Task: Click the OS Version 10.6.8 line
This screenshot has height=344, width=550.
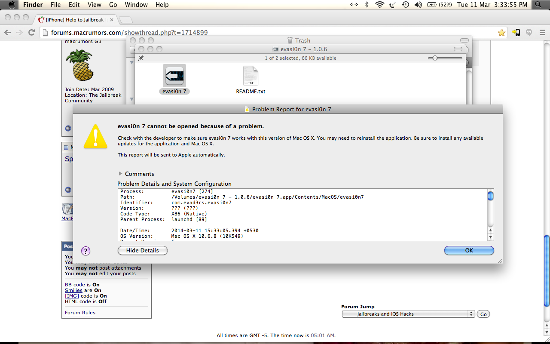Action: 182,236
